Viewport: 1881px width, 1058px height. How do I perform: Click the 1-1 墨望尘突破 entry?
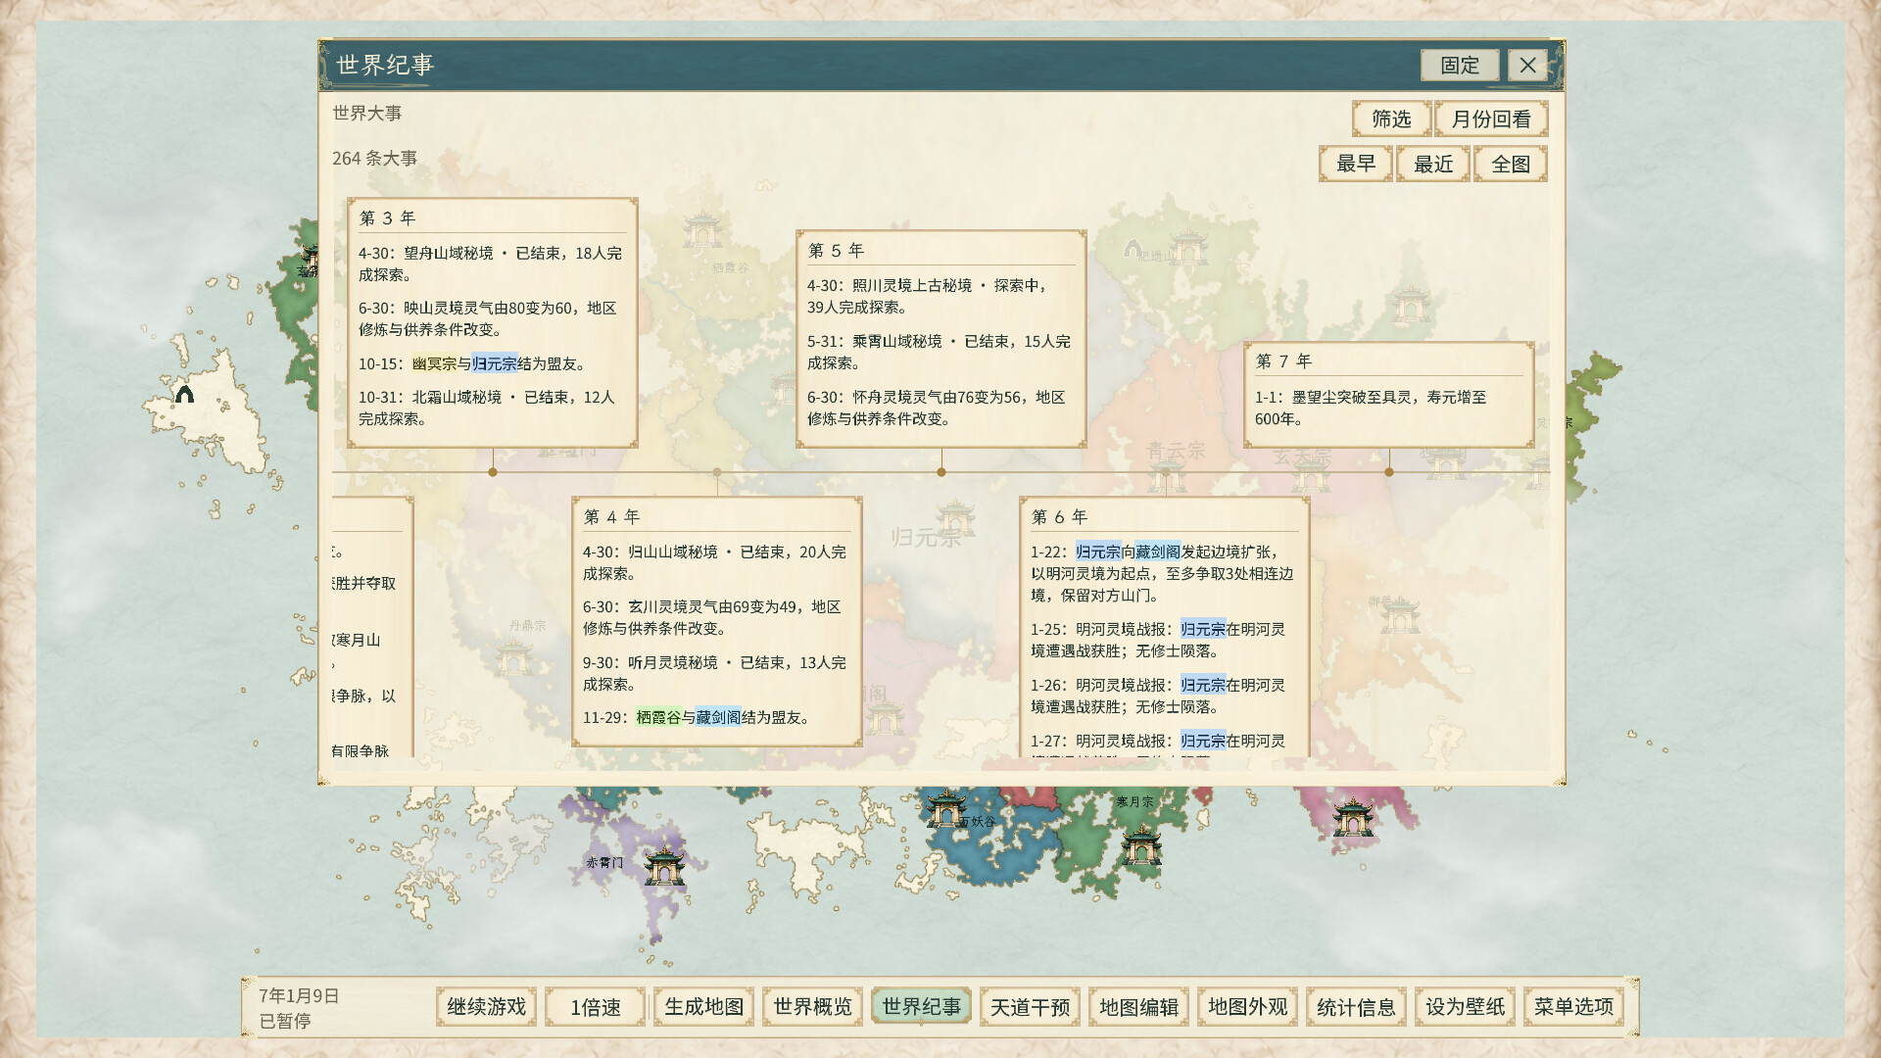[x=1374, y=408]
